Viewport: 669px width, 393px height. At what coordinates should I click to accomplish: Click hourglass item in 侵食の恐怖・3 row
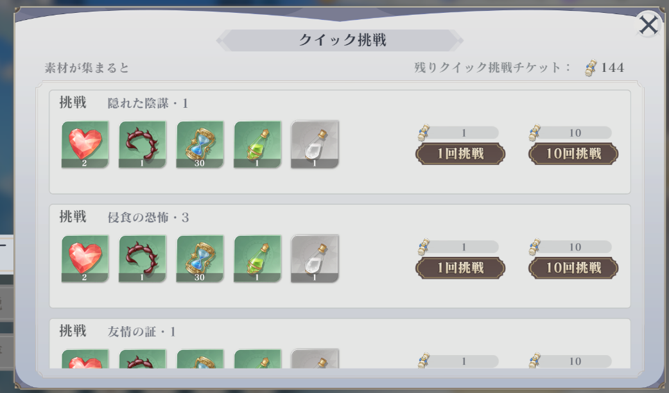coord(200,259)
